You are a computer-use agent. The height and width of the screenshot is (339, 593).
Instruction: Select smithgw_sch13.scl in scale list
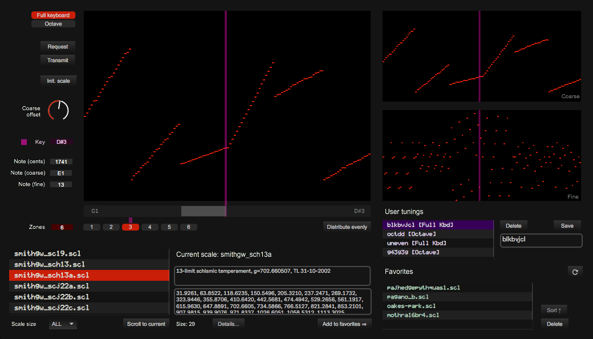coord(89,264)
